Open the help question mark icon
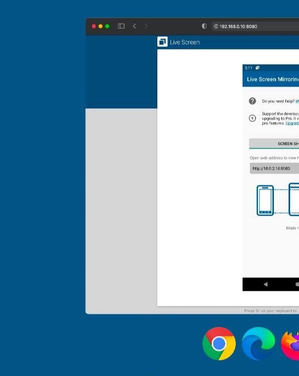Viewport: 299px width, 376px height. (252, 101)
